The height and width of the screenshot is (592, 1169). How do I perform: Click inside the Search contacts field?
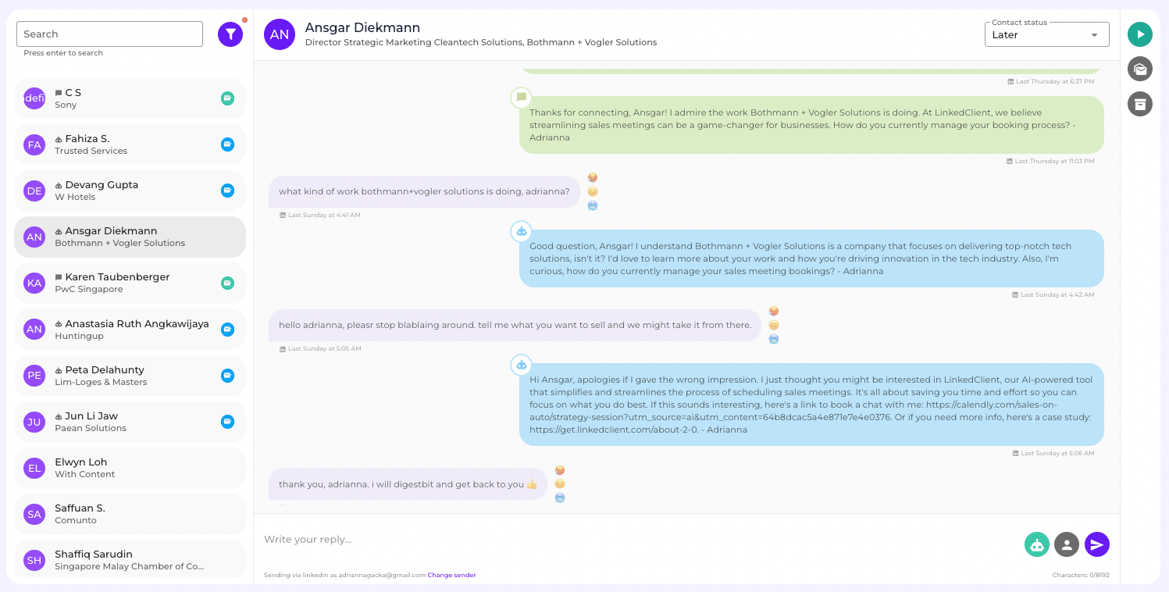point(109,34)
